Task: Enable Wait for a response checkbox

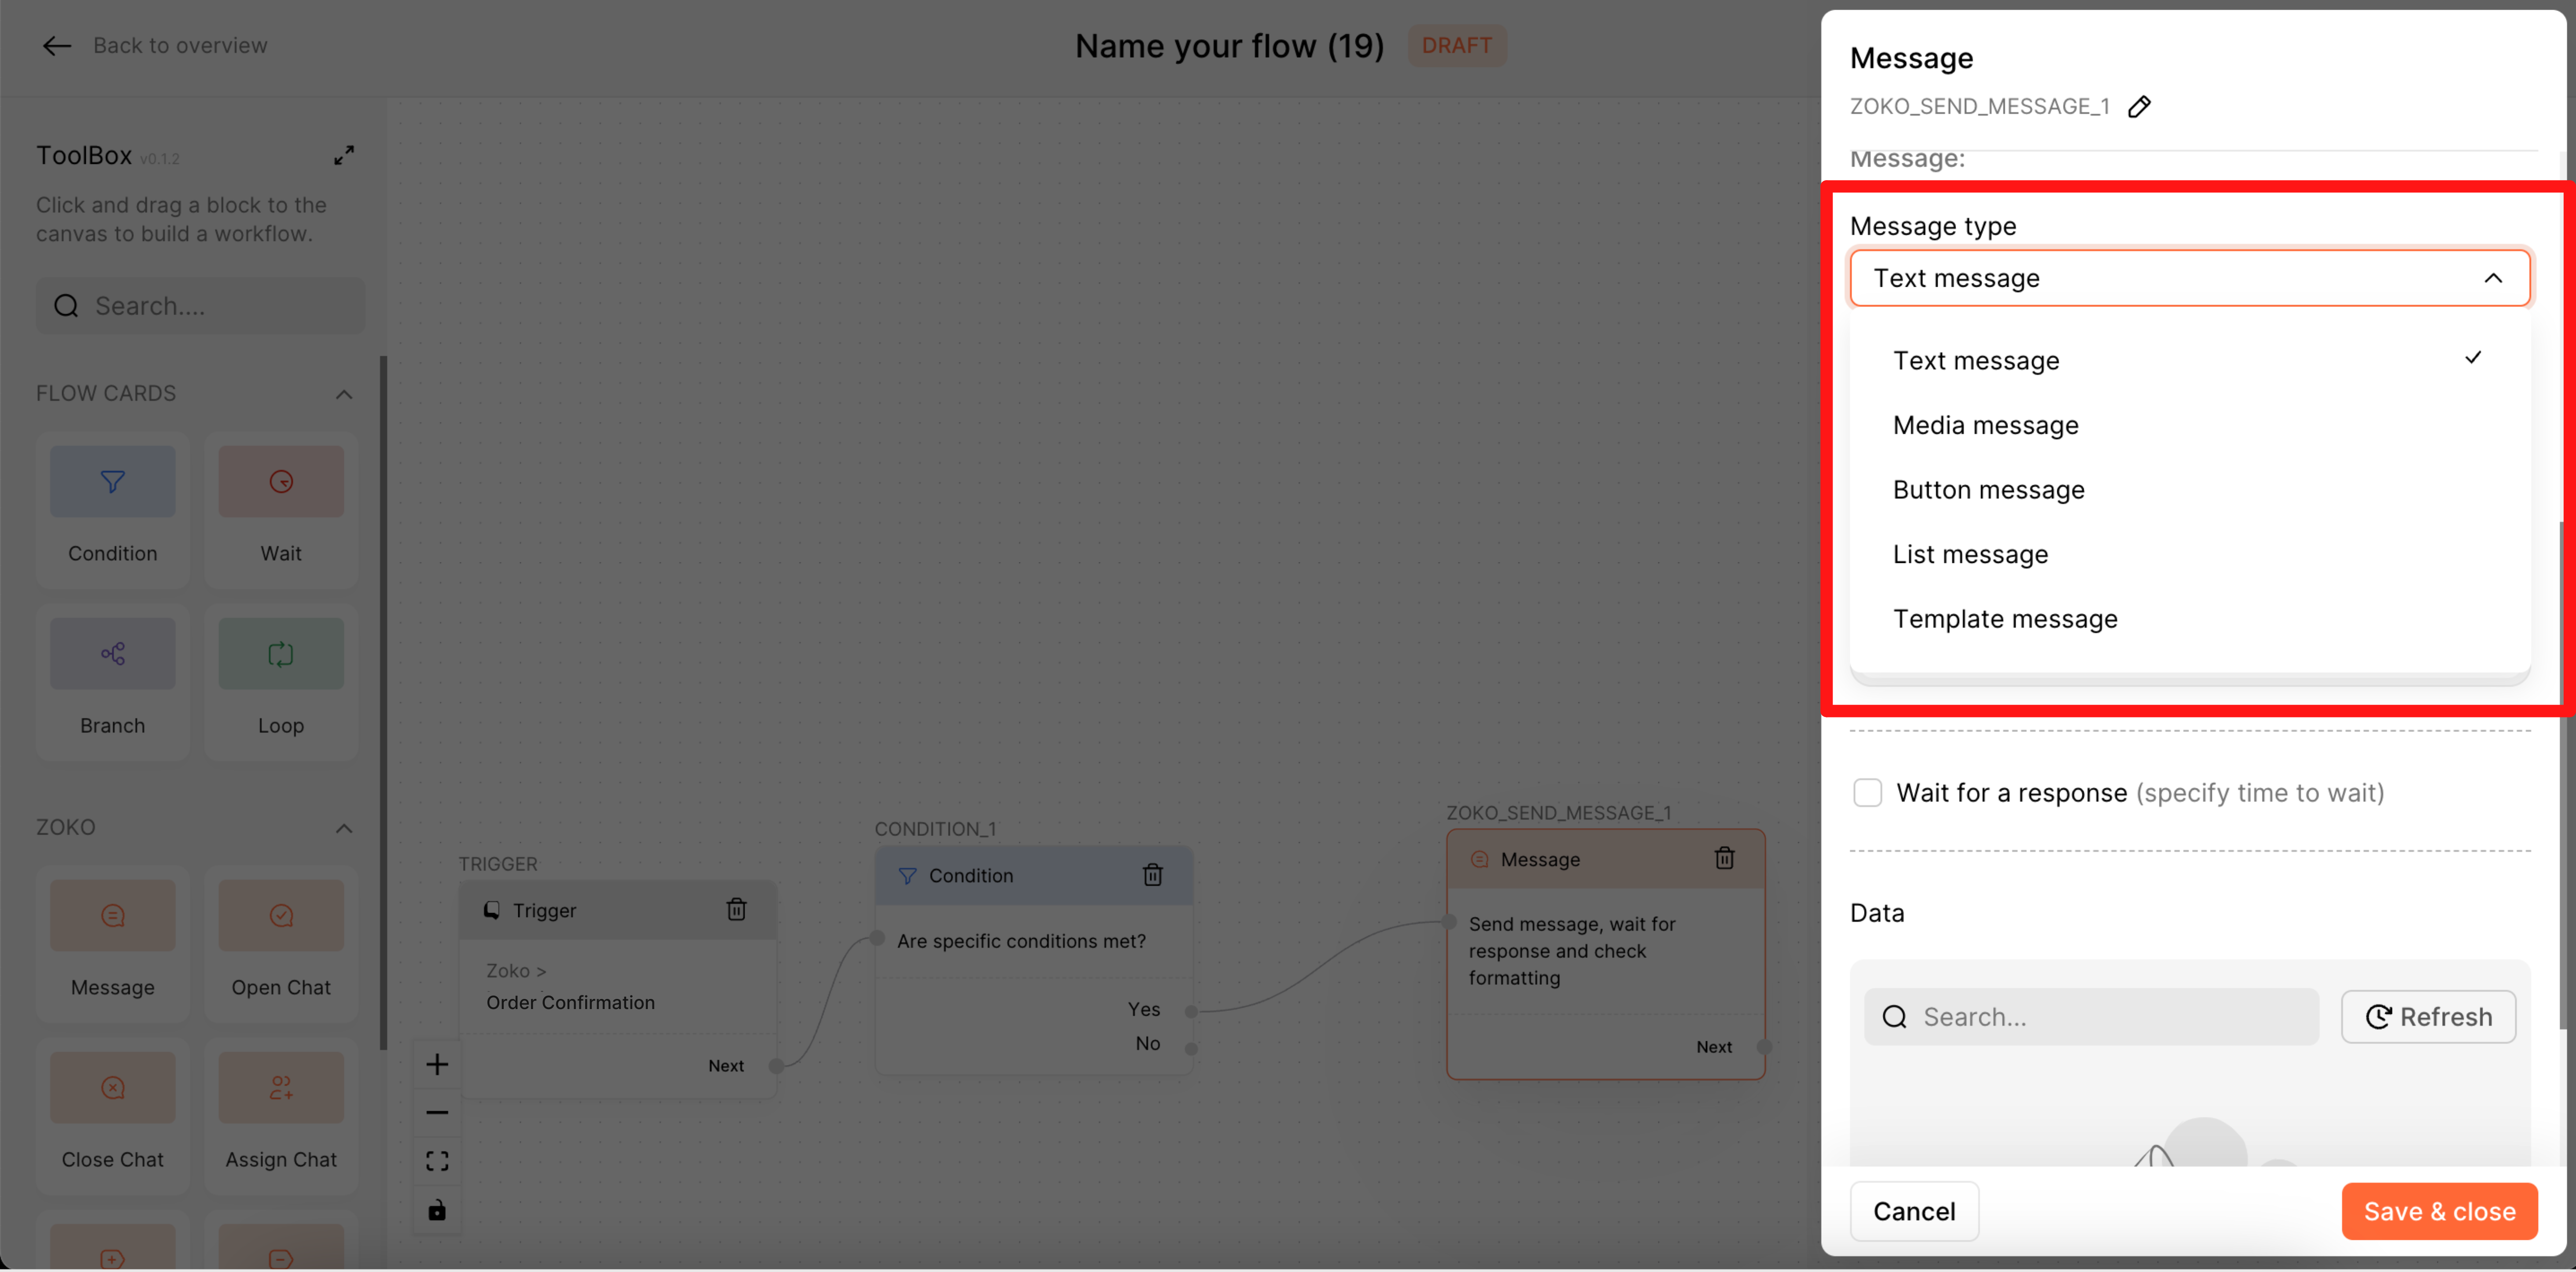Action: 1867,793
